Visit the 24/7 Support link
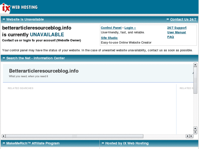Viewport: 199px width, 149px height. click(x=177, y=28)
